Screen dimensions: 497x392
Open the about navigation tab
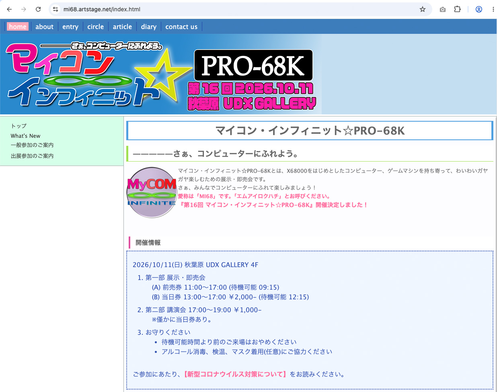coord(44,27)
